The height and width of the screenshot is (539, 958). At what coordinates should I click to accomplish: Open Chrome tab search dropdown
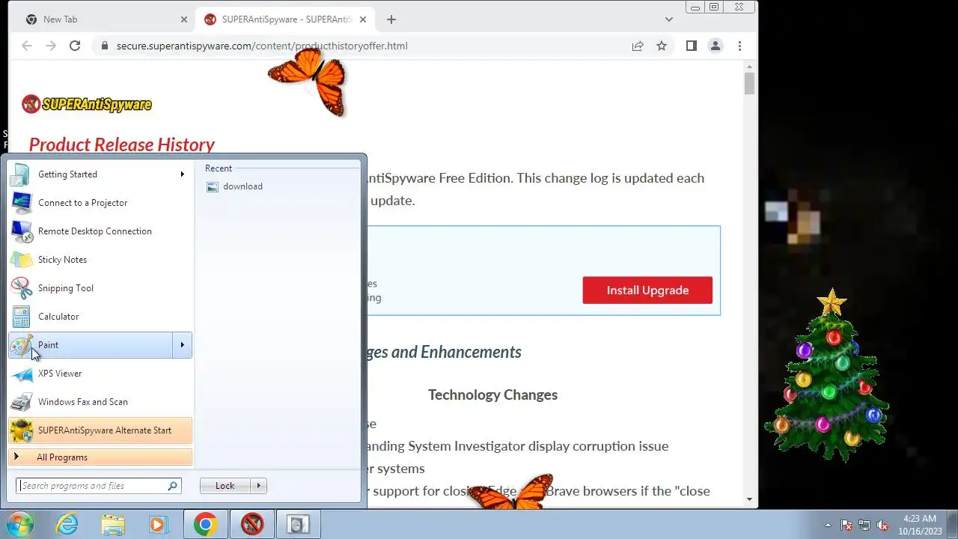[x=668, y=19]
